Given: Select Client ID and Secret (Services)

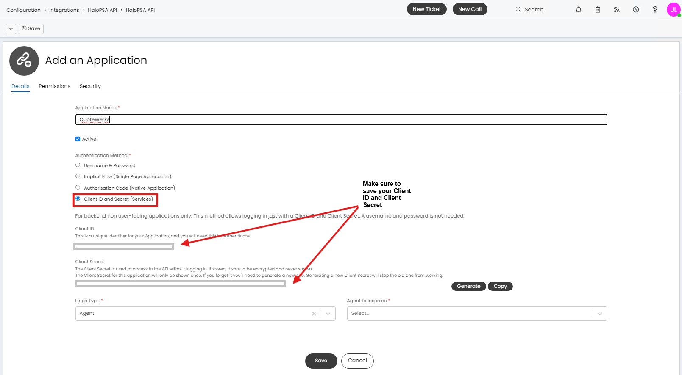Looking at the screenshot, I should [x=78, y=199].
